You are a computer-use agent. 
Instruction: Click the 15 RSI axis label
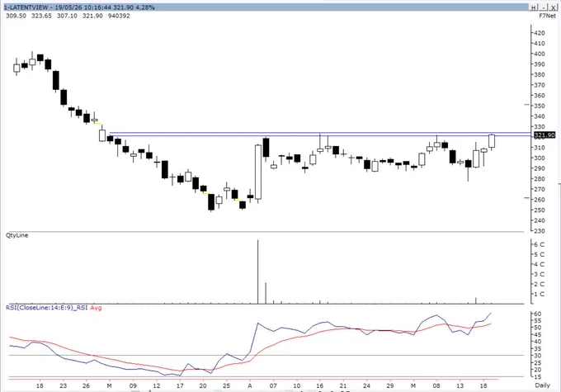pyautogui.click(x=537, y=377)
